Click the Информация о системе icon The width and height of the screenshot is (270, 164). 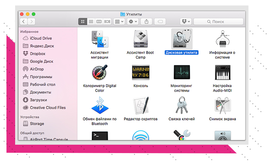click(x=222, y=39)
